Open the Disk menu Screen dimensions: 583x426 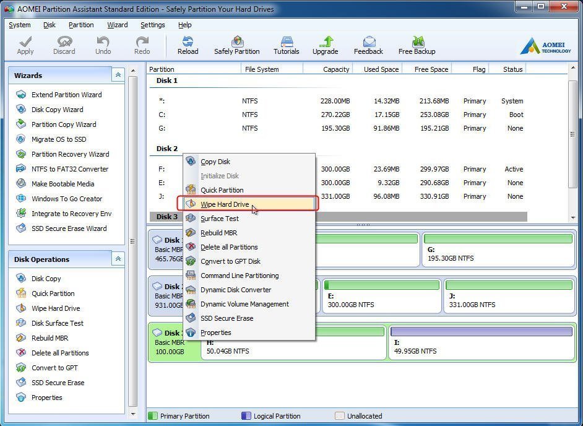pyautogui.click(x=50, y=25)
